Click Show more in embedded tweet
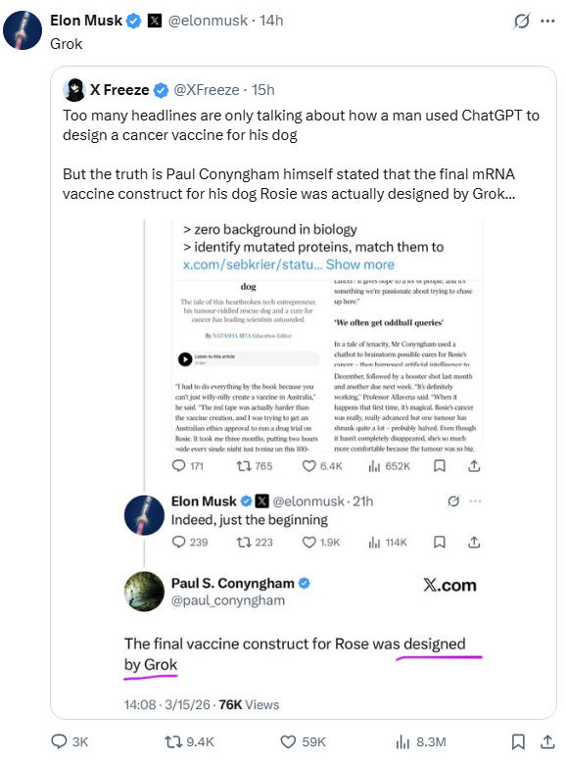This screenshot has height=761, width=566. tap(359, 264)
